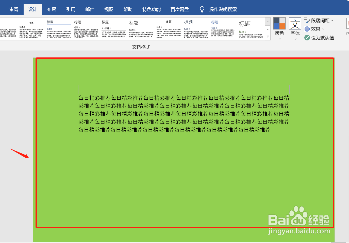Switch to the 视图 (View) tab

[x=109, y=9]
